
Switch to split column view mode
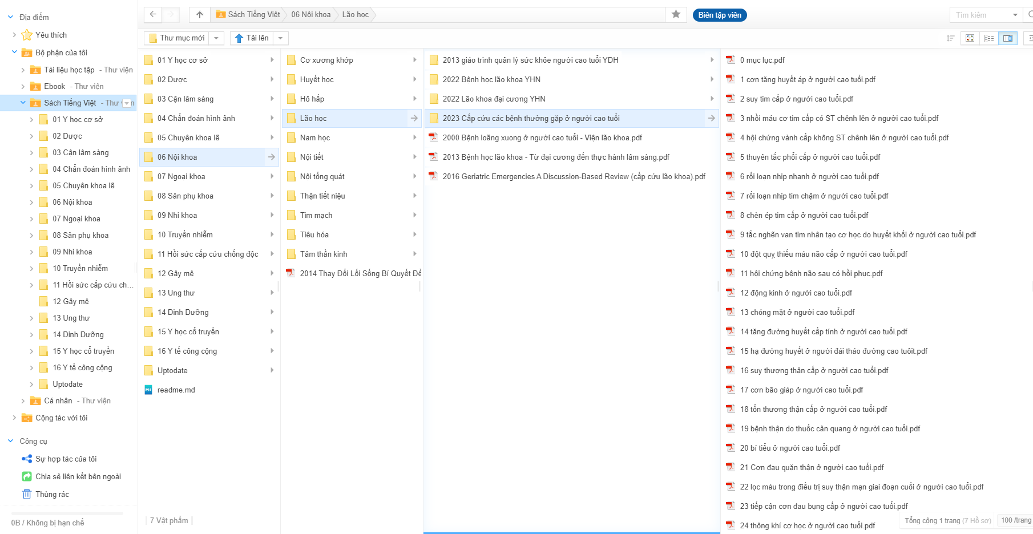click(x=1008, y=38)
